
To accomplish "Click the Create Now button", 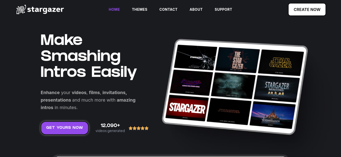I will pos(307,9).
